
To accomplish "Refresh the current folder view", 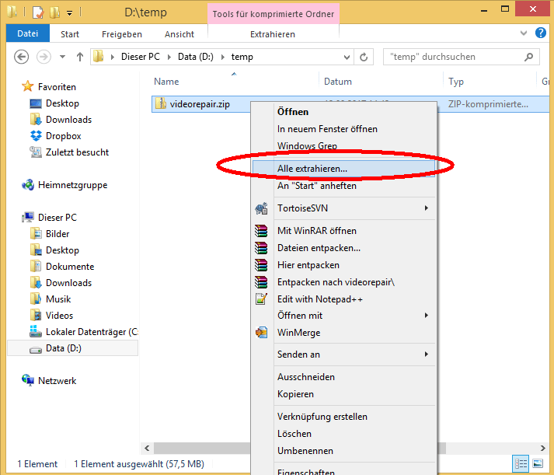I will pyautogui.click(x=364, y=57).
